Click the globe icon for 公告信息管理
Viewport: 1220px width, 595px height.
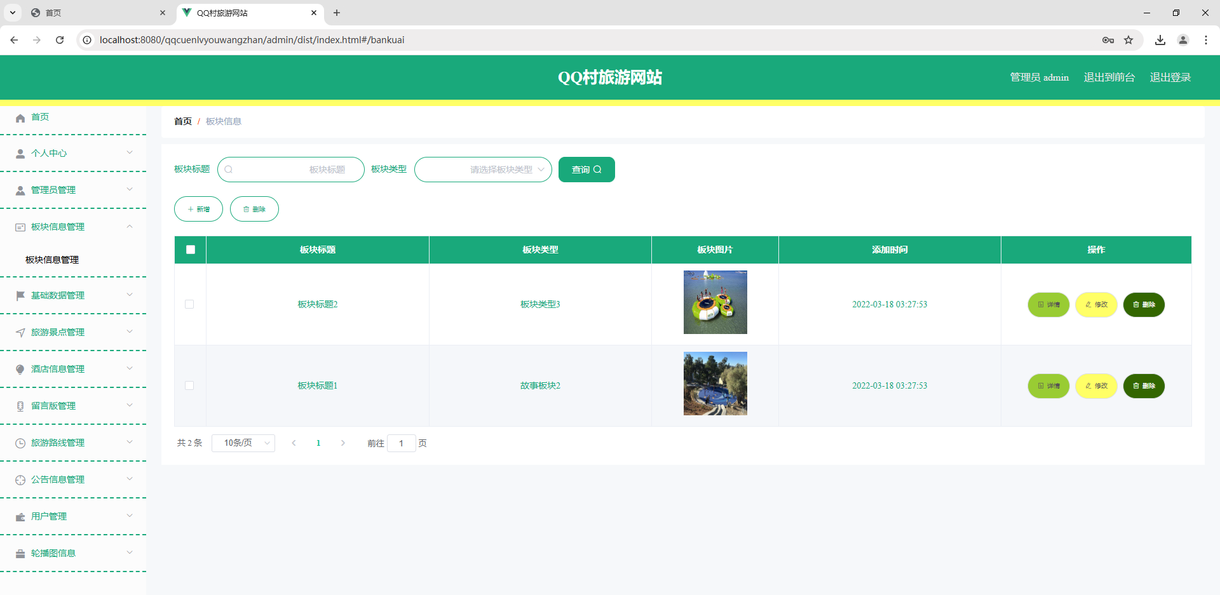click(20, 479)
